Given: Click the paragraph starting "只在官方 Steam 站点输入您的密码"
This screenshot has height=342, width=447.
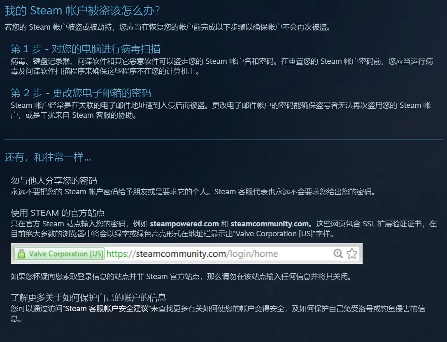Looking at the screenshot, I should pyautogui.click(x=224, y=228).
